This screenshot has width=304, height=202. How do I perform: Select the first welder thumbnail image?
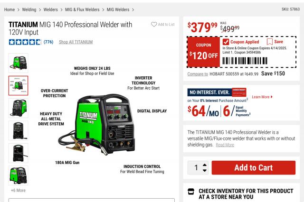18,63
